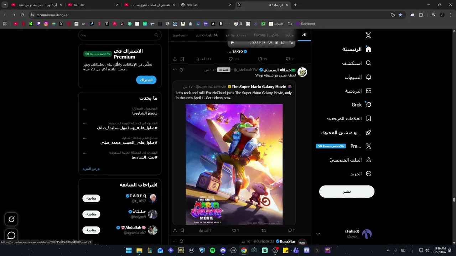Switch to YouTube browser tab
The image size is (456, 256).
[x=93, y=5]
